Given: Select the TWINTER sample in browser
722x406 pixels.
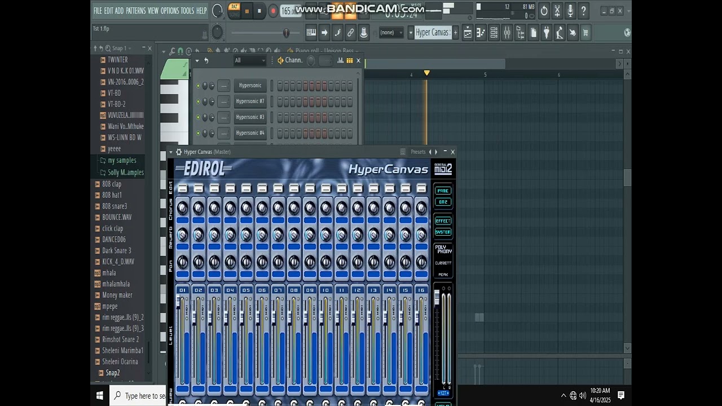Looking at the screenshot, I should click(x=117, y=60).
